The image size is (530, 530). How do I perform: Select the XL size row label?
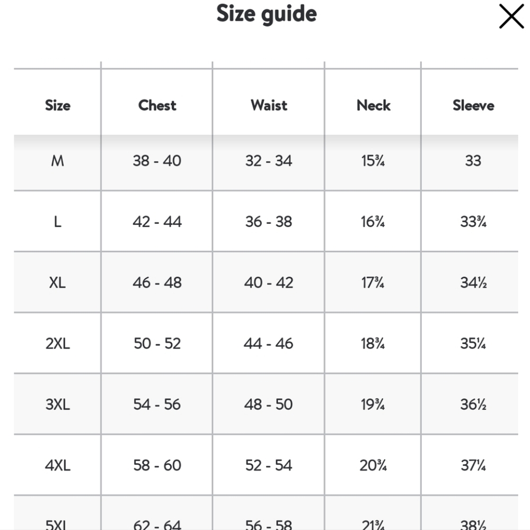57,282
